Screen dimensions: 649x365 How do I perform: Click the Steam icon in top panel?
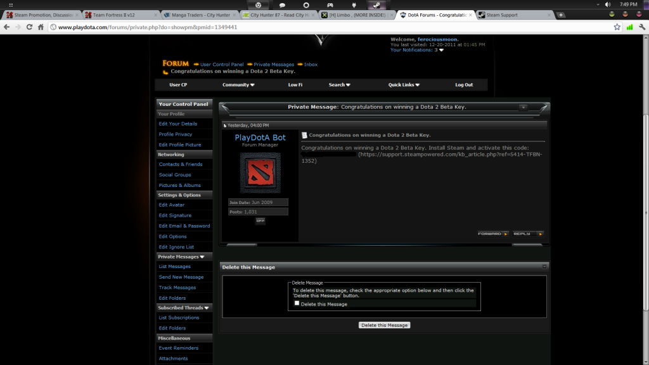click(x=376, y=5)
